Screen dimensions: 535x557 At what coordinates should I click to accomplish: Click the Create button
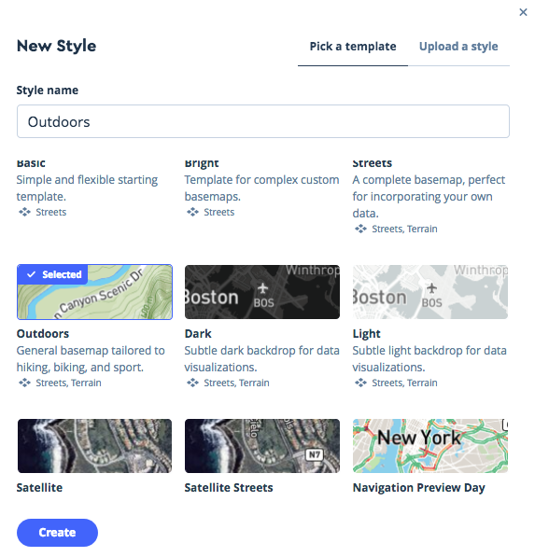click(57, 532)
